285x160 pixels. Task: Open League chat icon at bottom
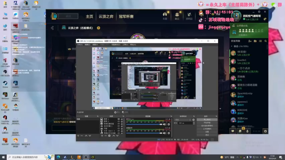(x=233, y=131)
